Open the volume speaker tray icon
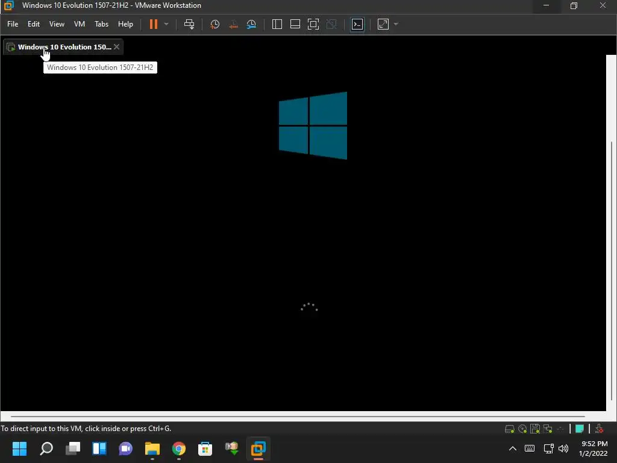Image resolution: width=617 pixels, height=463 pixels. 563,449
